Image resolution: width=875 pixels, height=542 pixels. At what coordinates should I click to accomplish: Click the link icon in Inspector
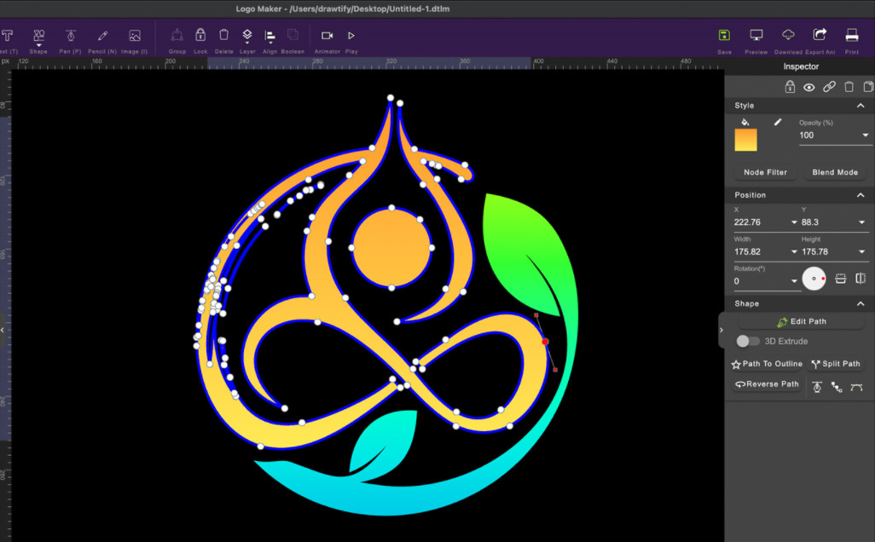pyautogui.click(x=829, y=87)
